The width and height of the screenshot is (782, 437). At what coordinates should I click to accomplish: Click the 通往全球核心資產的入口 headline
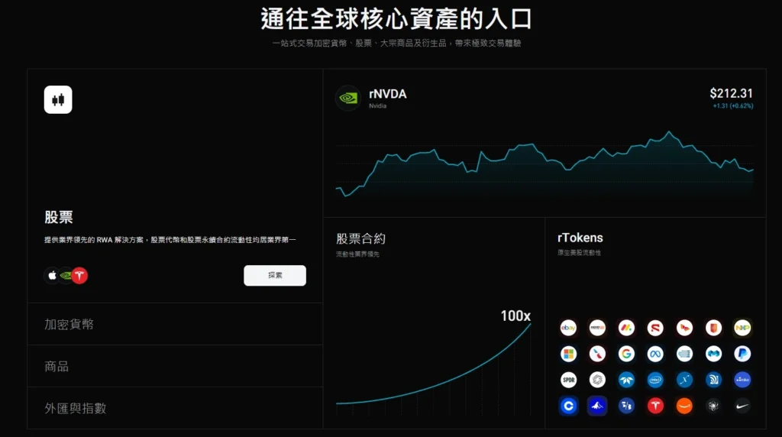point(396,19)
